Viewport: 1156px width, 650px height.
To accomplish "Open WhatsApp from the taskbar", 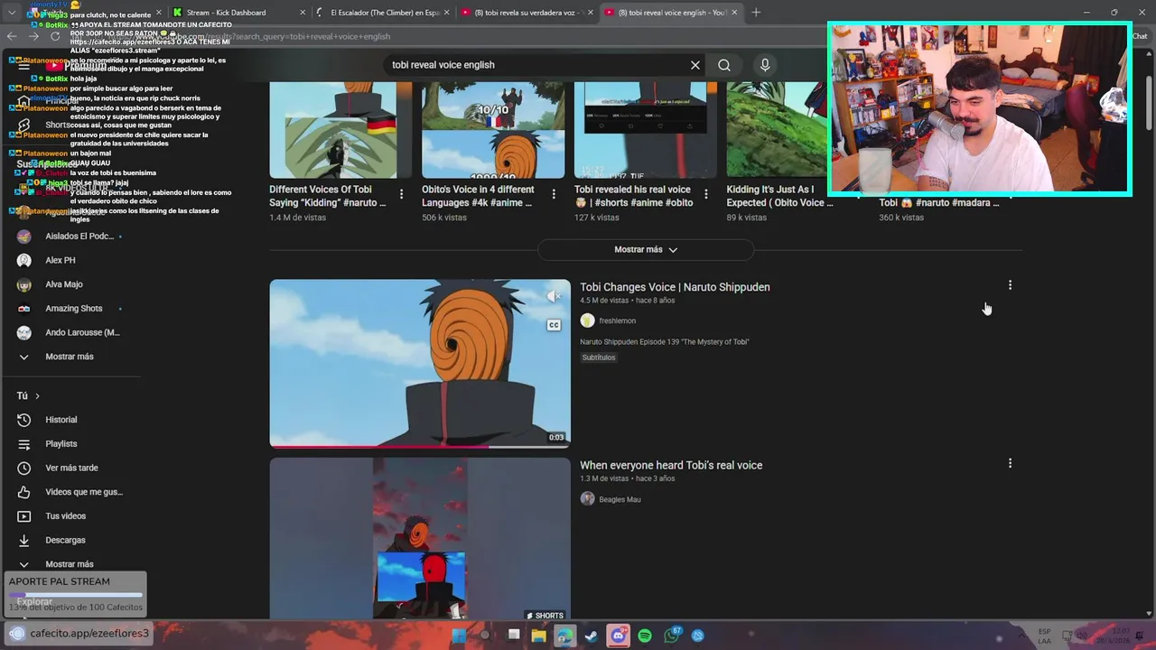I will (671, 636).
